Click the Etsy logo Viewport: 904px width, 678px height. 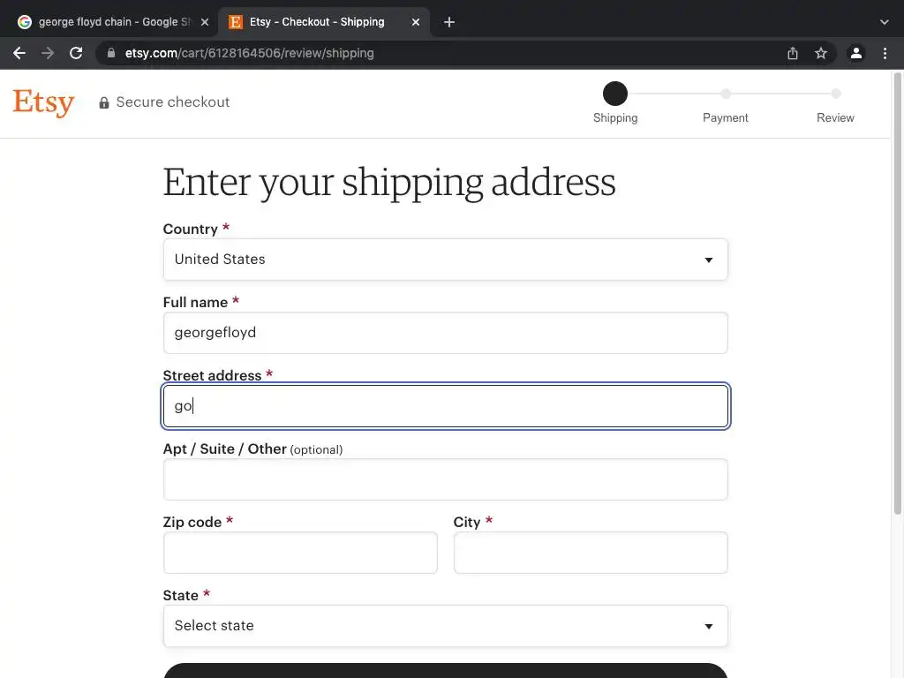[43, 102]
